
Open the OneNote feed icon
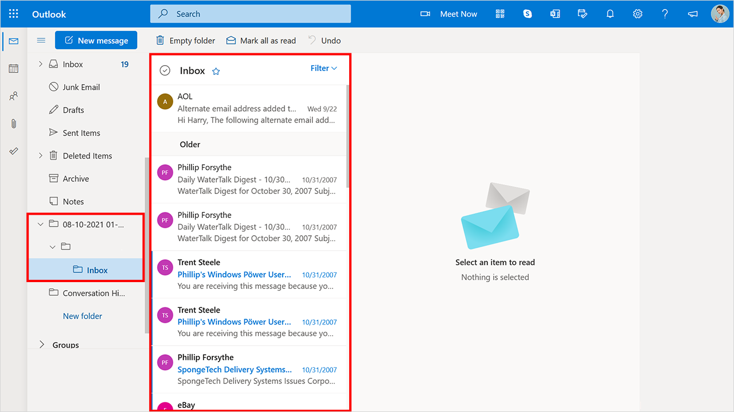coord(555,14)
